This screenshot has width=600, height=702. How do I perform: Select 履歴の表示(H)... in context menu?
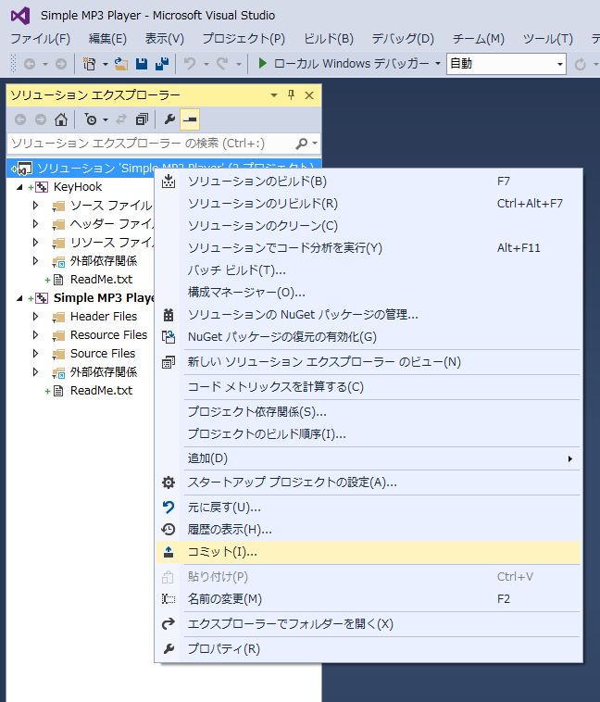click(369, 530)
